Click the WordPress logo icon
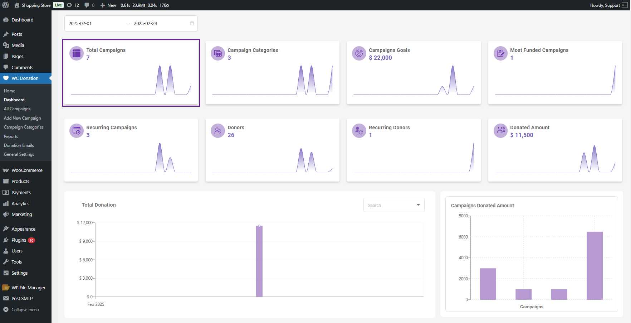This screenshot has height=323, width=631. point(5,5)
